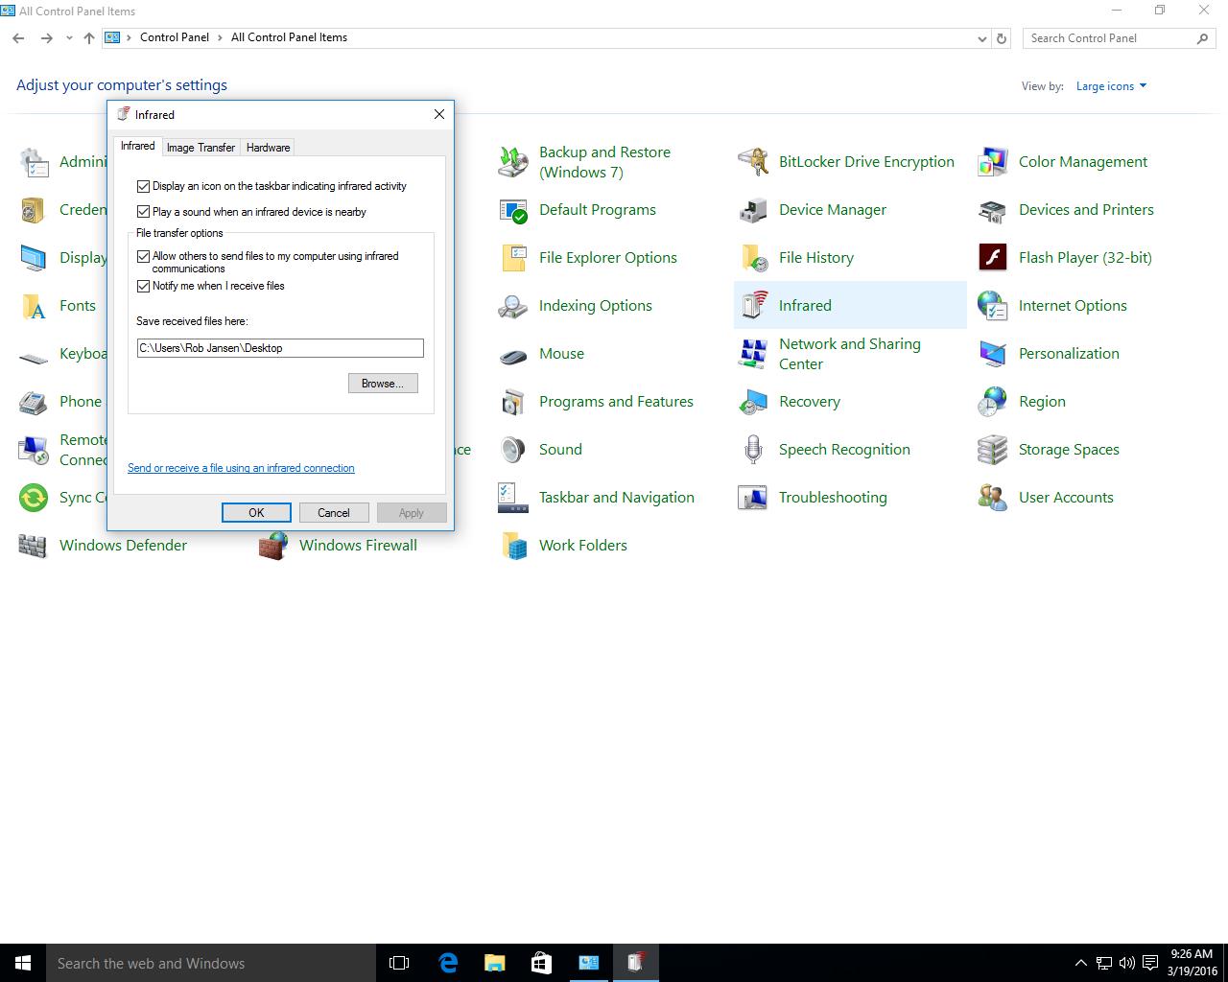Go back to previous location
This screenshot has height=982, width=1228.
(18, 38)
